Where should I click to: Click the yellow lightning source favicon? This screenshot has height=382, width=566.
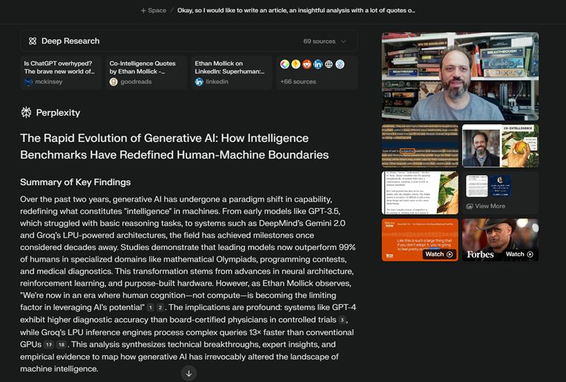295,64
